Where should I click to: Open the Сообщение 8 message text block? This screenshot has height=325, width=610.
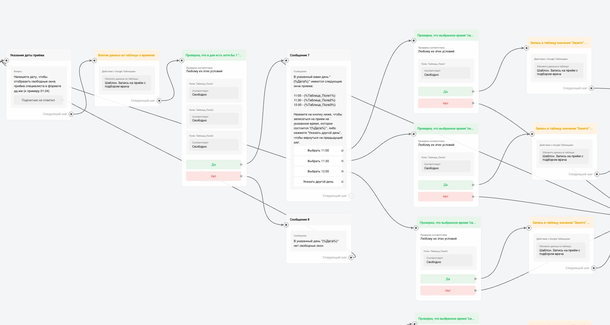click(316, 243)
